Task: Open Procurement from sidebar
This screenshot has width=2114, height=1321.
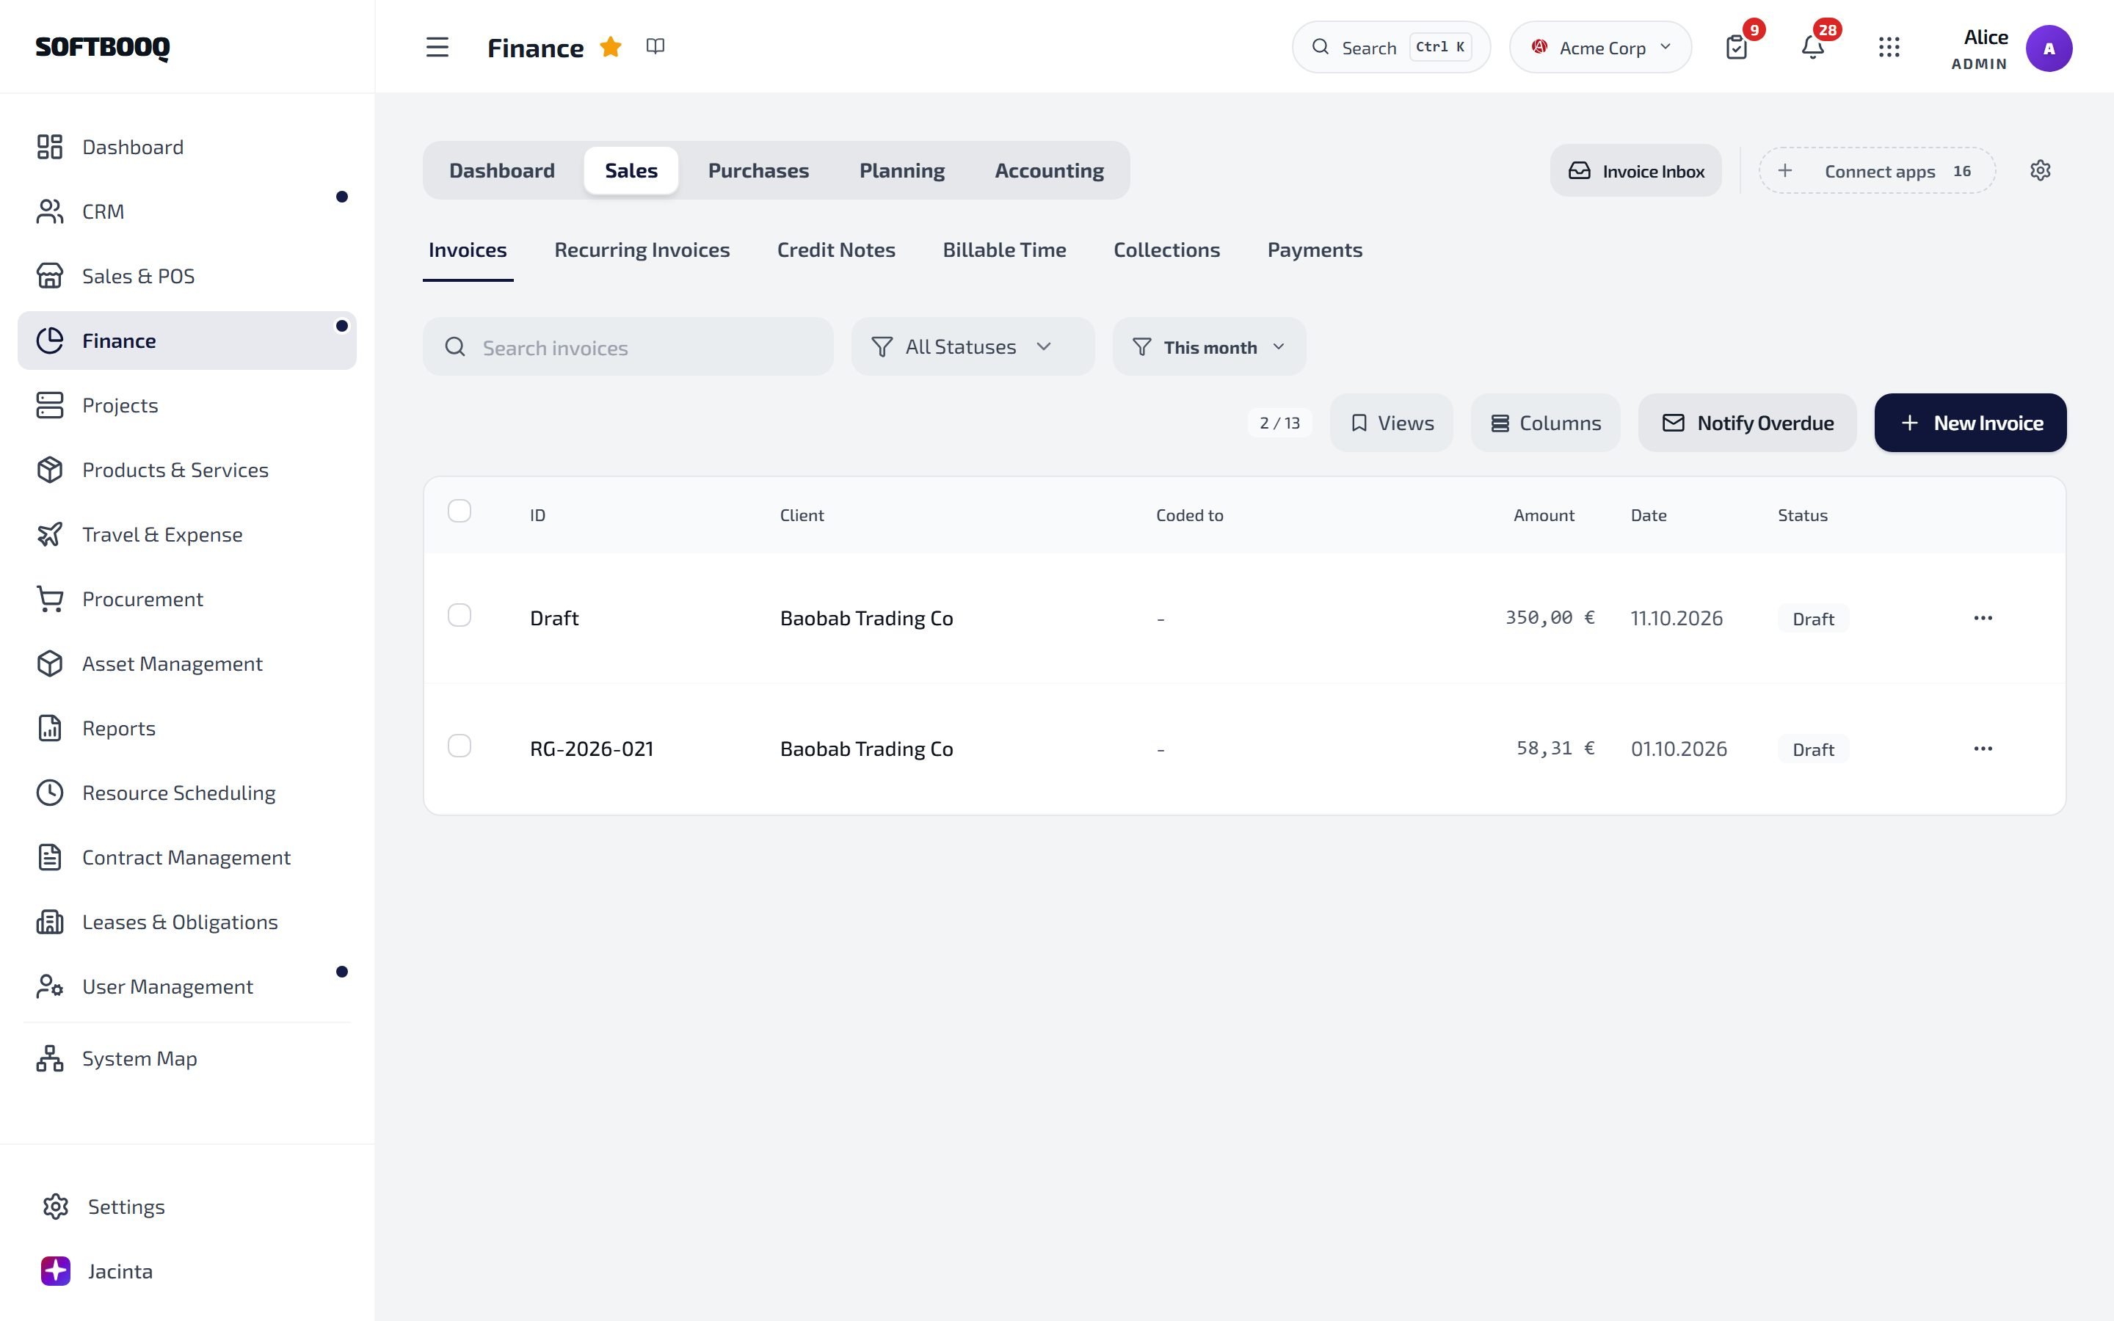Action: coord(187,600)
